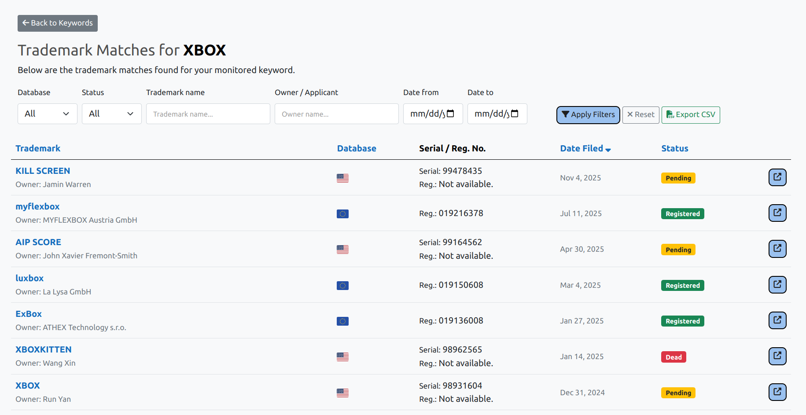806x415 pixels.
Task: Click the Trademark name search field
Action: 208,114
